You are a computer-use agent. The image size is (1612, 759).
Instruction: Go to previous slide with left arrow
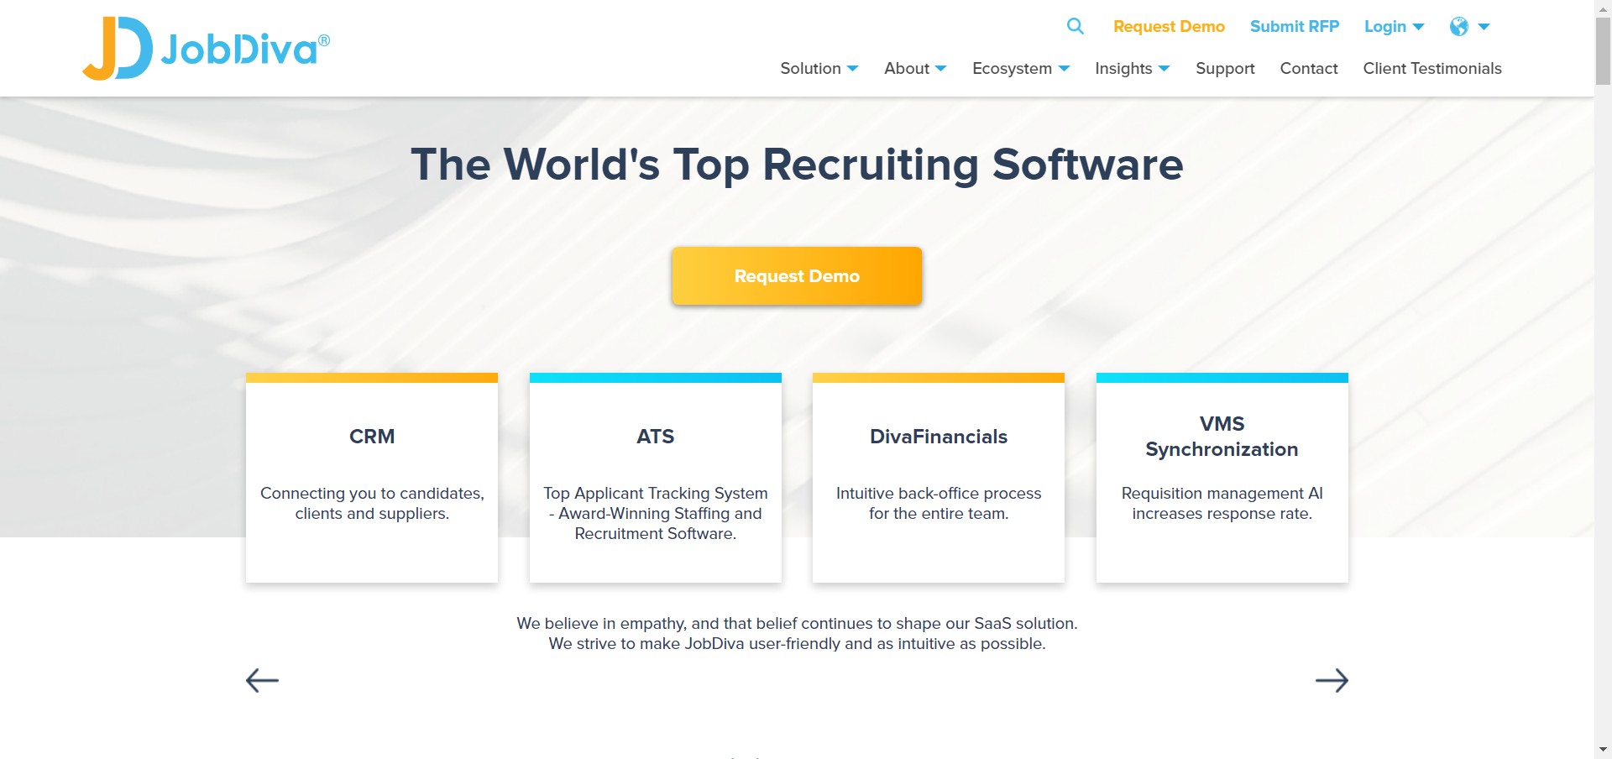(x=262, y=680)
